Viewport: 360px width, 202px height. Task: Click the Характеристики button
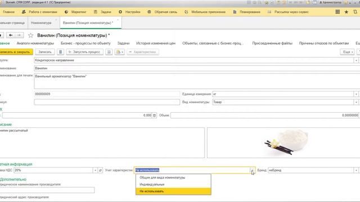click(x=143, y=52)
